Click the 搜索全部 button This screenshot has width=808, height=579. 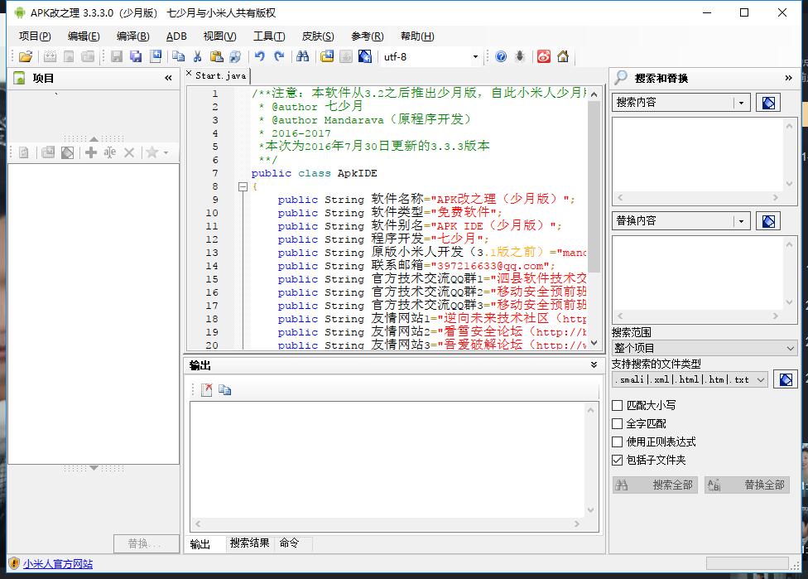pos(656,485)
